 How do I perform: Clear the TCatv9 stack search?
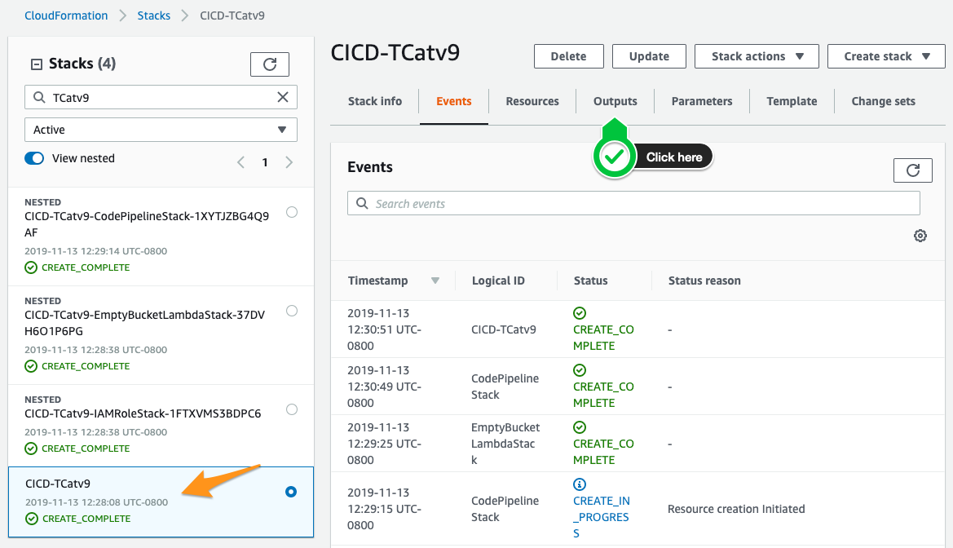(283, 97)
